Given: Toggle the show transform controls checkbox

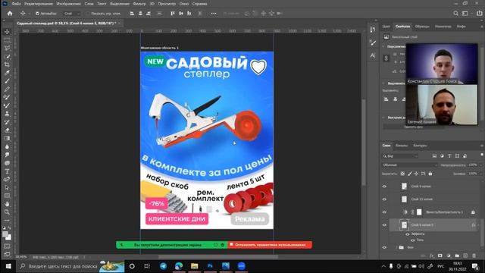Looking at the screenshot, I should point(88,14).
